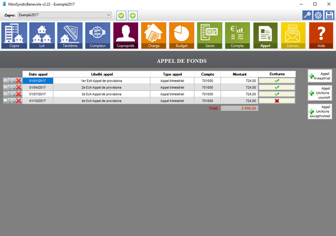This screenshot has height=236, width=336.
Task: Delete the 01/01/2017 appel row
Action: pos(19,81)
